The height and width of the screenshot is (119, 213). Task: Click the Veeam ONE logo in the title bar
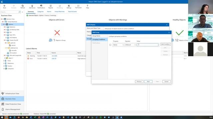tap(2, 2)
